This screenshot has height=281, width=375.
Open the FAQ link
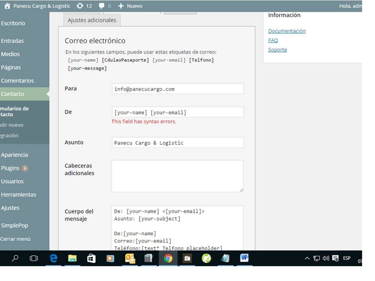click(273, 40)
